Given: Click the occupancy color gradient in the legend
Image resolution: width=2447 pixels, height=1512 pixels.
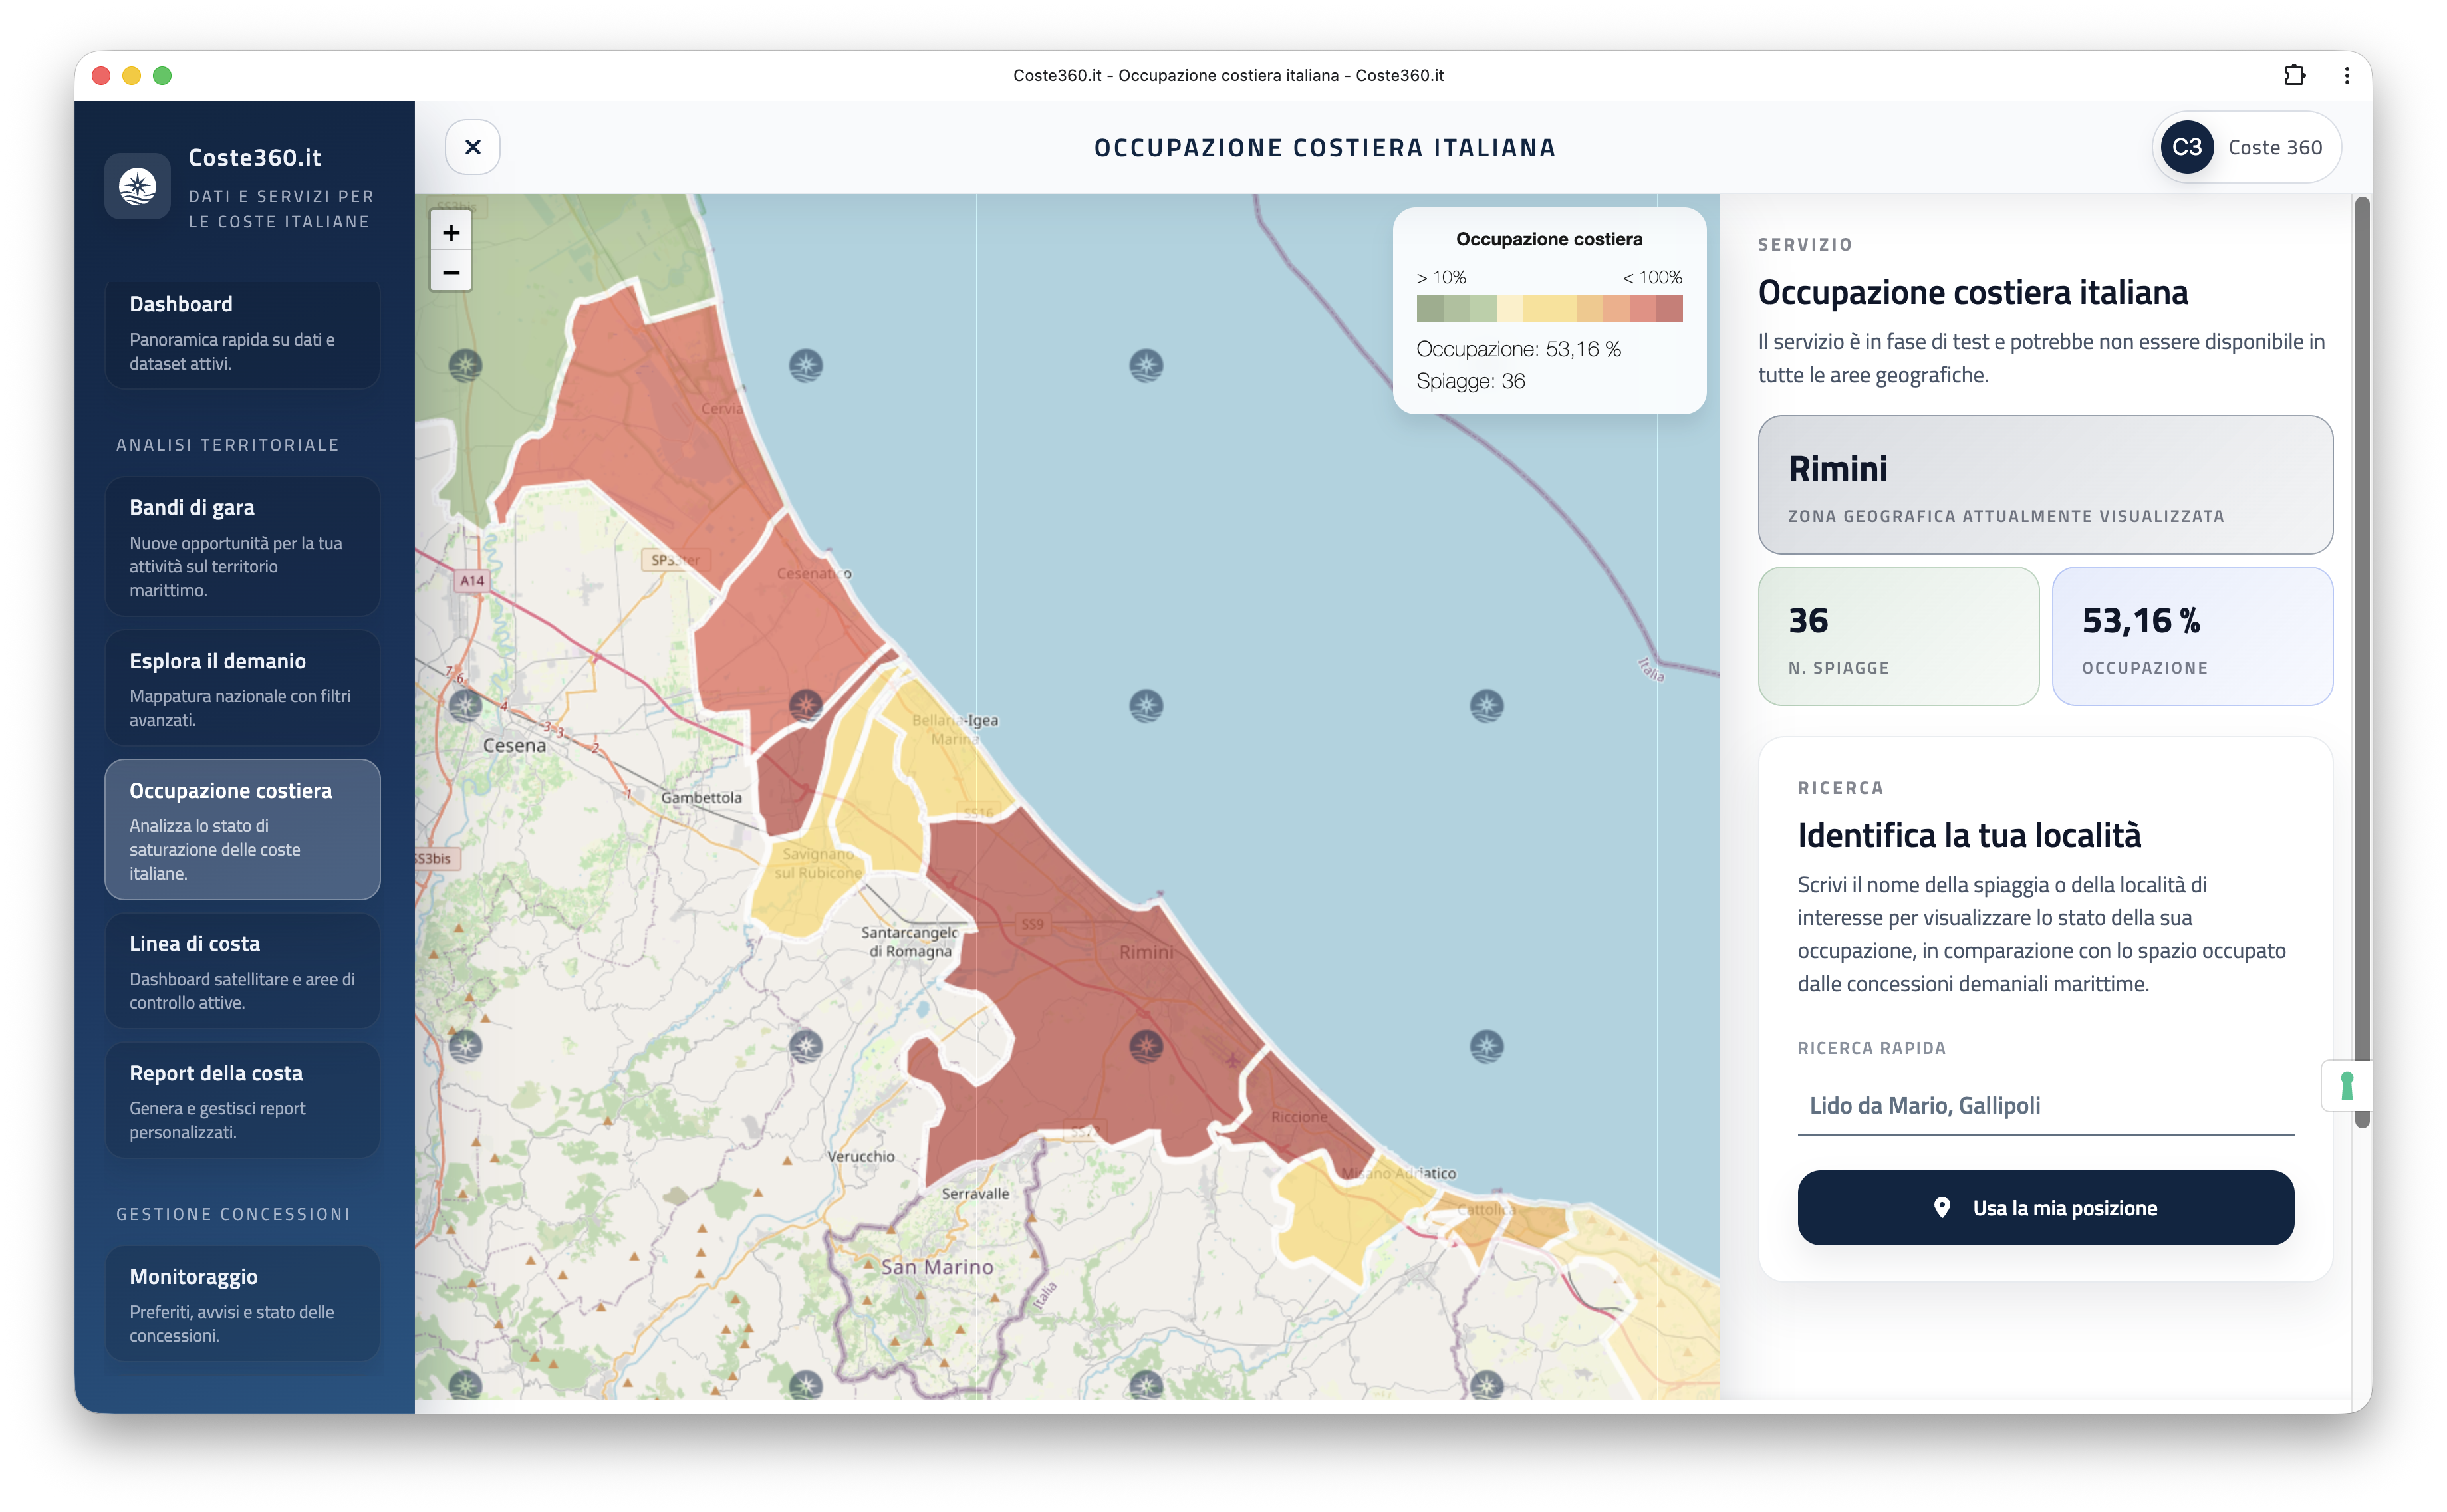Looking at the screenshot, I should (x=1550, y=309).
